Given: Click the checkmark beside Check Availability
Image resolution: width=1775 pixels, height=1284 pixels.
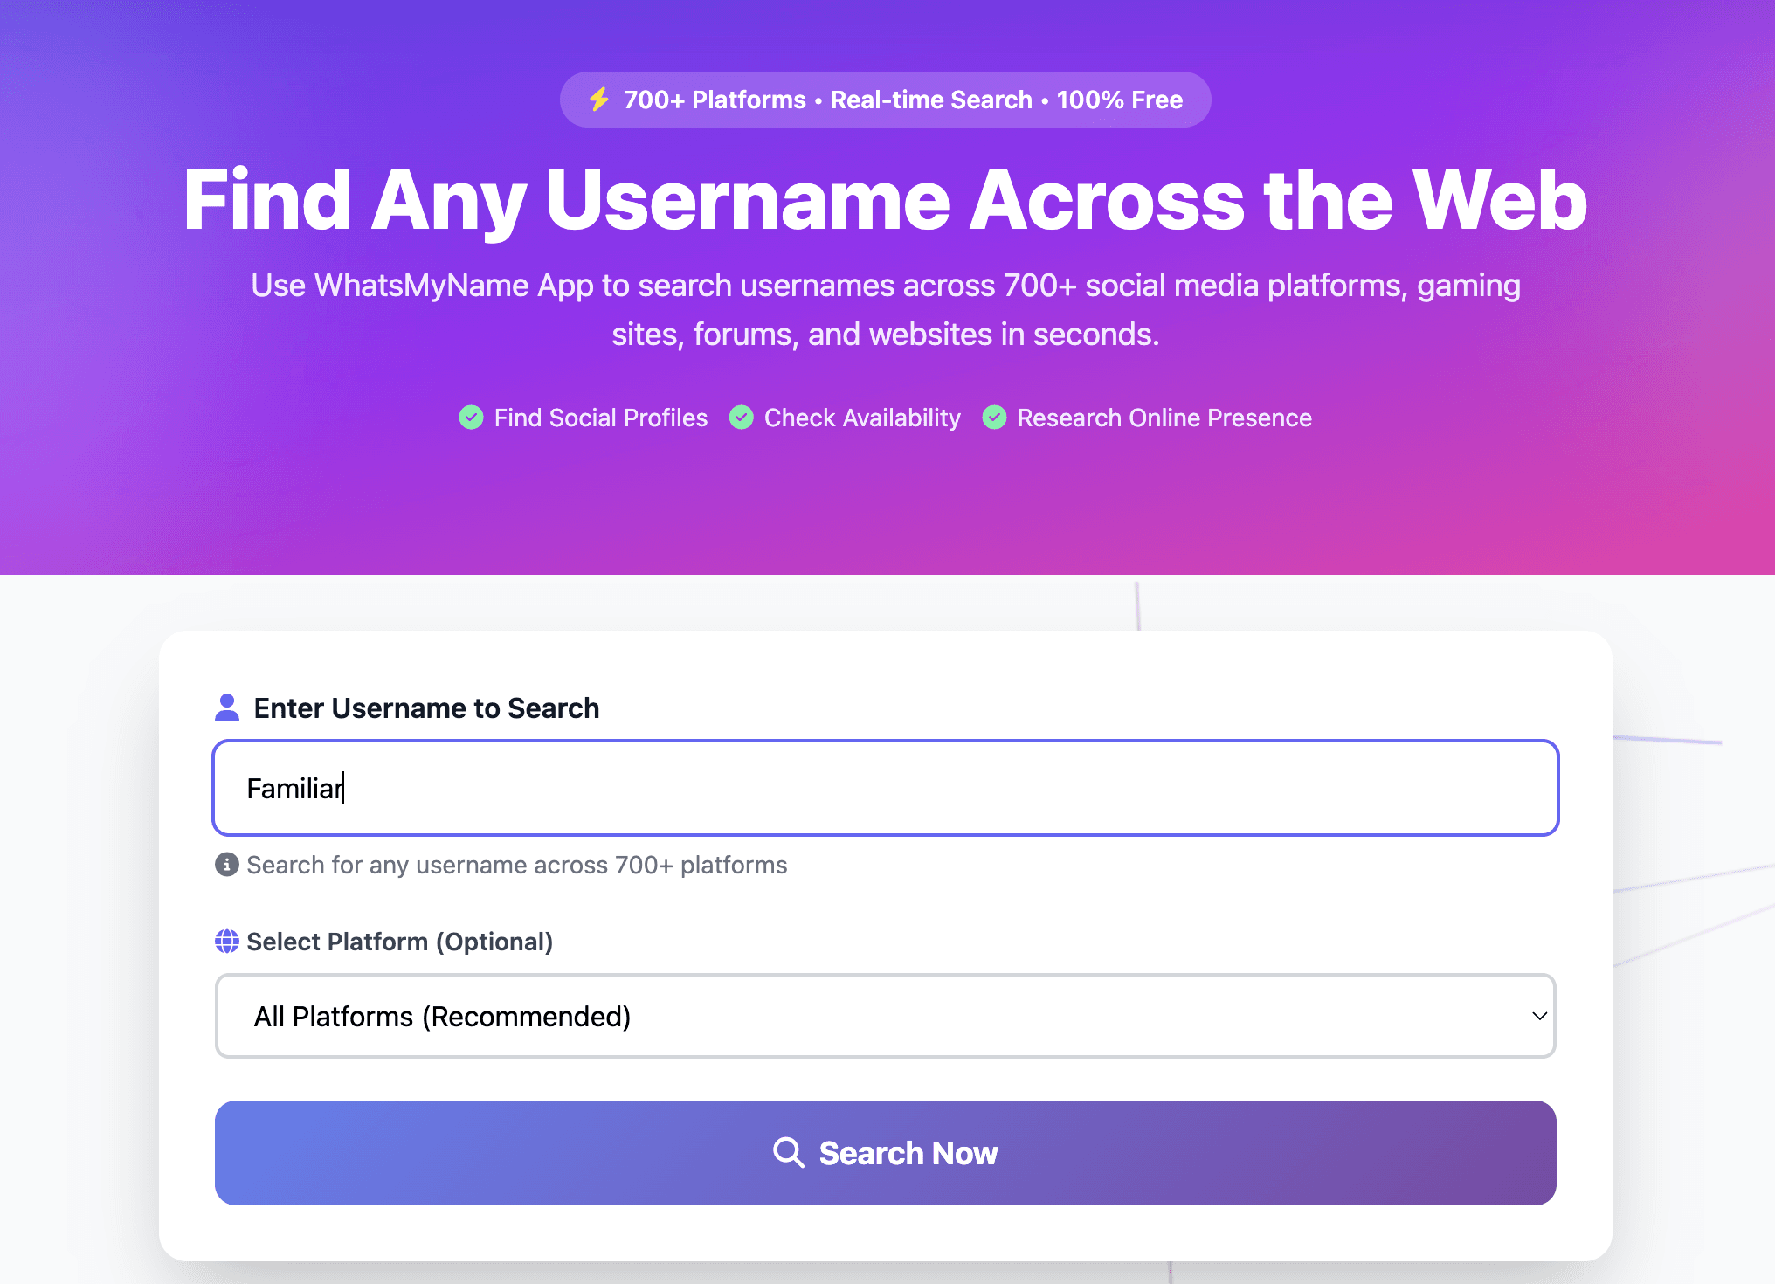Looking at the screenshot, I should (741, 418).
